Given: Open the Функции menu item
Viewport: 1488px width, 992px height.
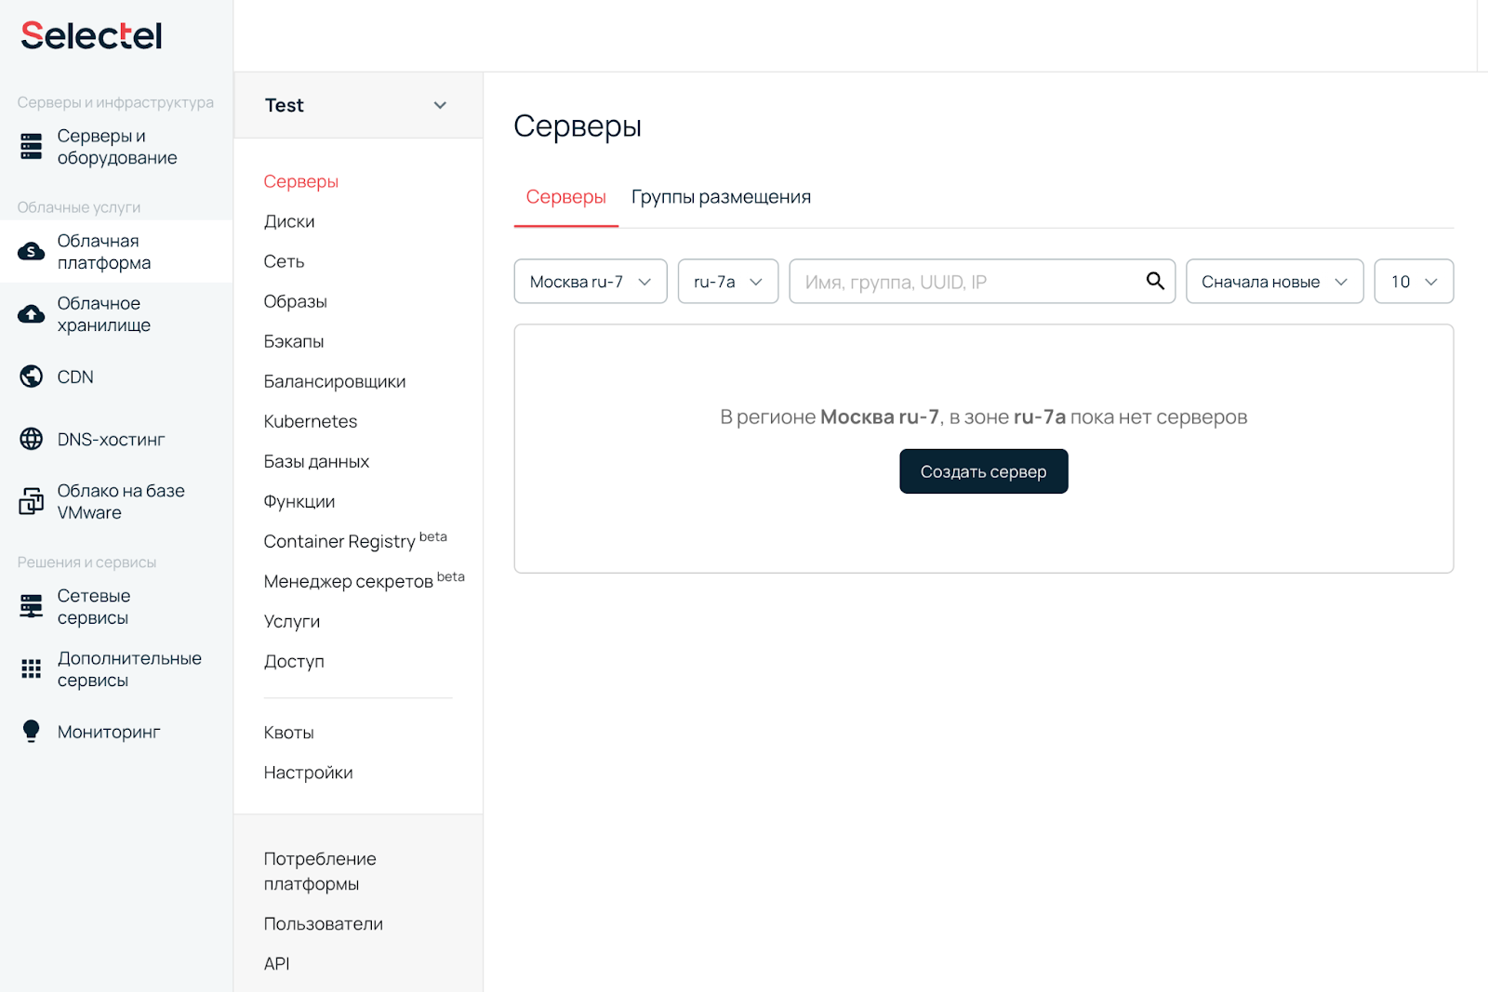Looking at the screenshot, I should coord(299,501).
